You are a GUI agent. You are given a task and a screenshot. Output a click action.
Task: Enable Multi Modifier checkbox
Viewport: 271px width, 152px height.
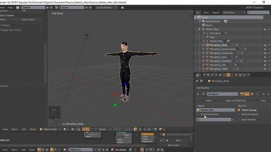(x=239, y=119)
